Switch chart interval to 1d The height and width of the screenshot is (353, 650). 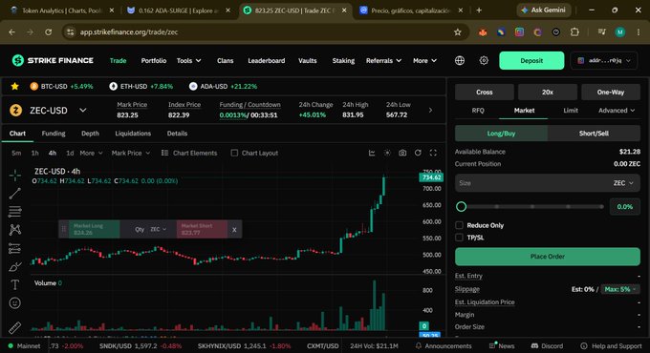(70, 153)
